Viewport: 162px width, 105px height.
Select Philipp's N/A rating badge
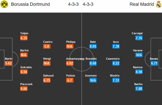[70, 46]
